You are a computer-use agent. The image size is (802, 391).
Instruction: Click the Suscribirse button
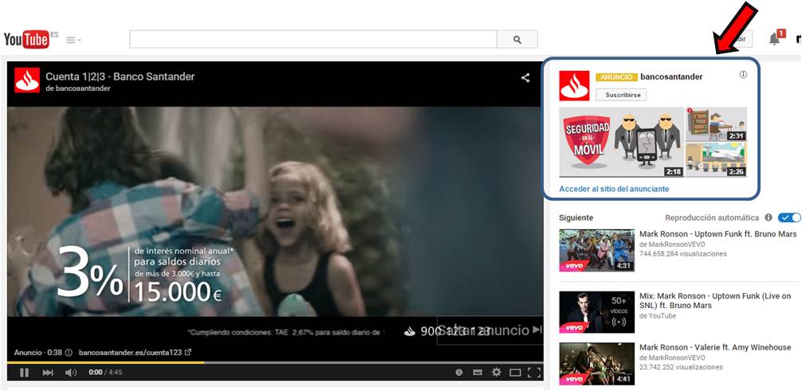pyautogui.click(x=621, y=95)
